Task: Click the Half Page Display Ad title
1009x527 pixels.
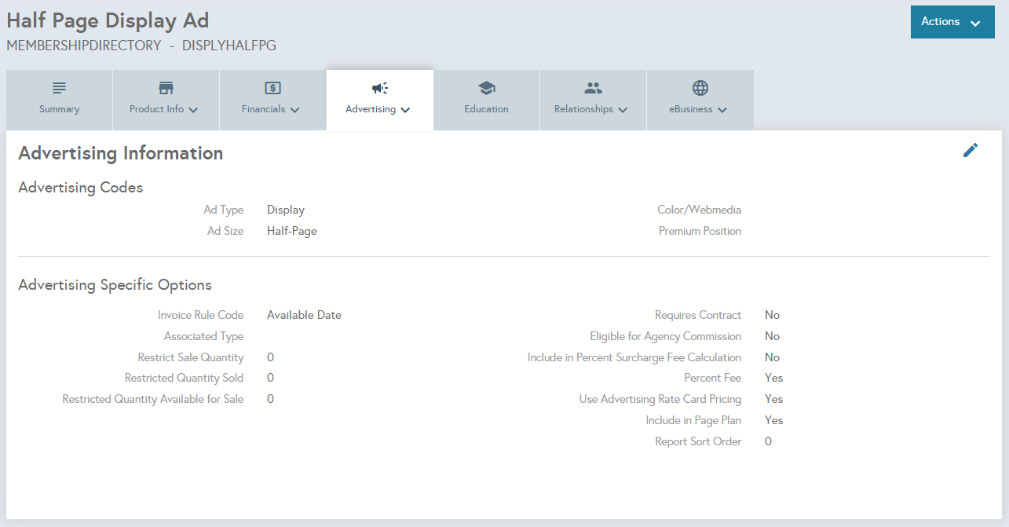Action: (108, 20)
